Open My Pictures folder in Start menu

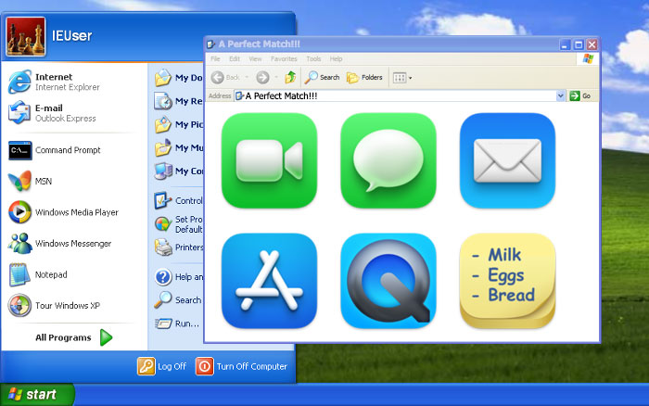pyautogui.click(x=178, y=124)
